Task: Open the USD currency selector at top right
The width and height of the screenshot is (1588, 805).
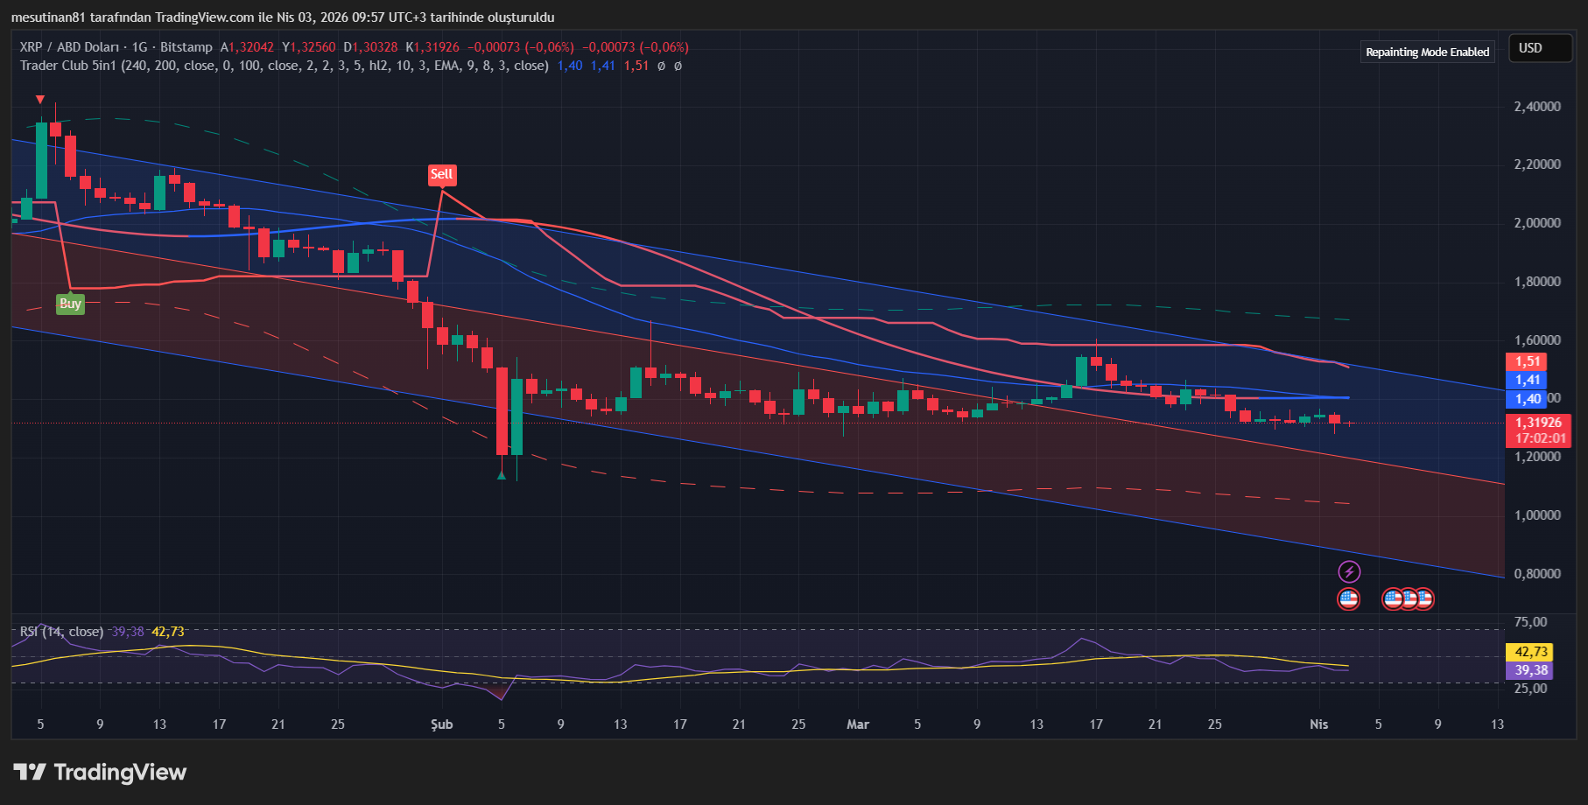Action: point(1540,48)
